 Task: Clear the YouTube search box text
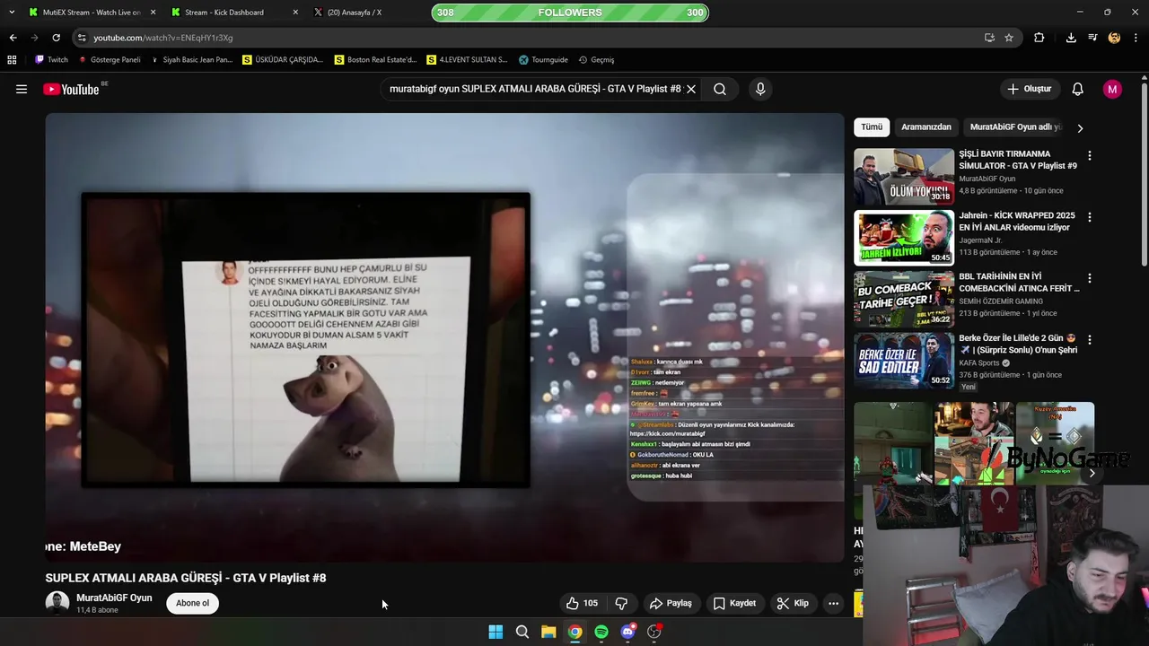click(691, 89)
